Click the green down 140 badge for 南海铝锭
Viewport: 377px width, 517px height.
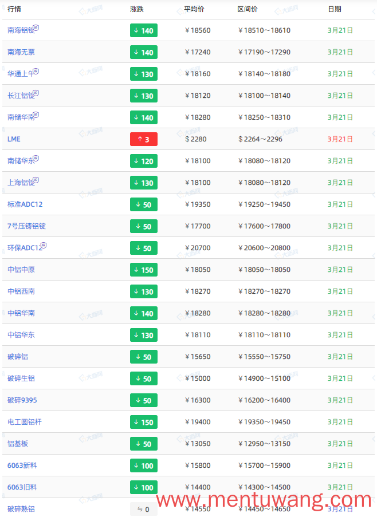pyautogui.click(x=143, y=30)
